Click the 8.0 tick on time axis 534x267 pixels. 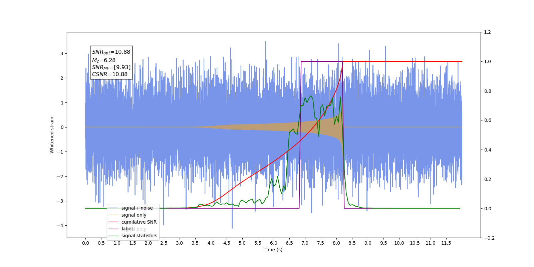[336, 243]
